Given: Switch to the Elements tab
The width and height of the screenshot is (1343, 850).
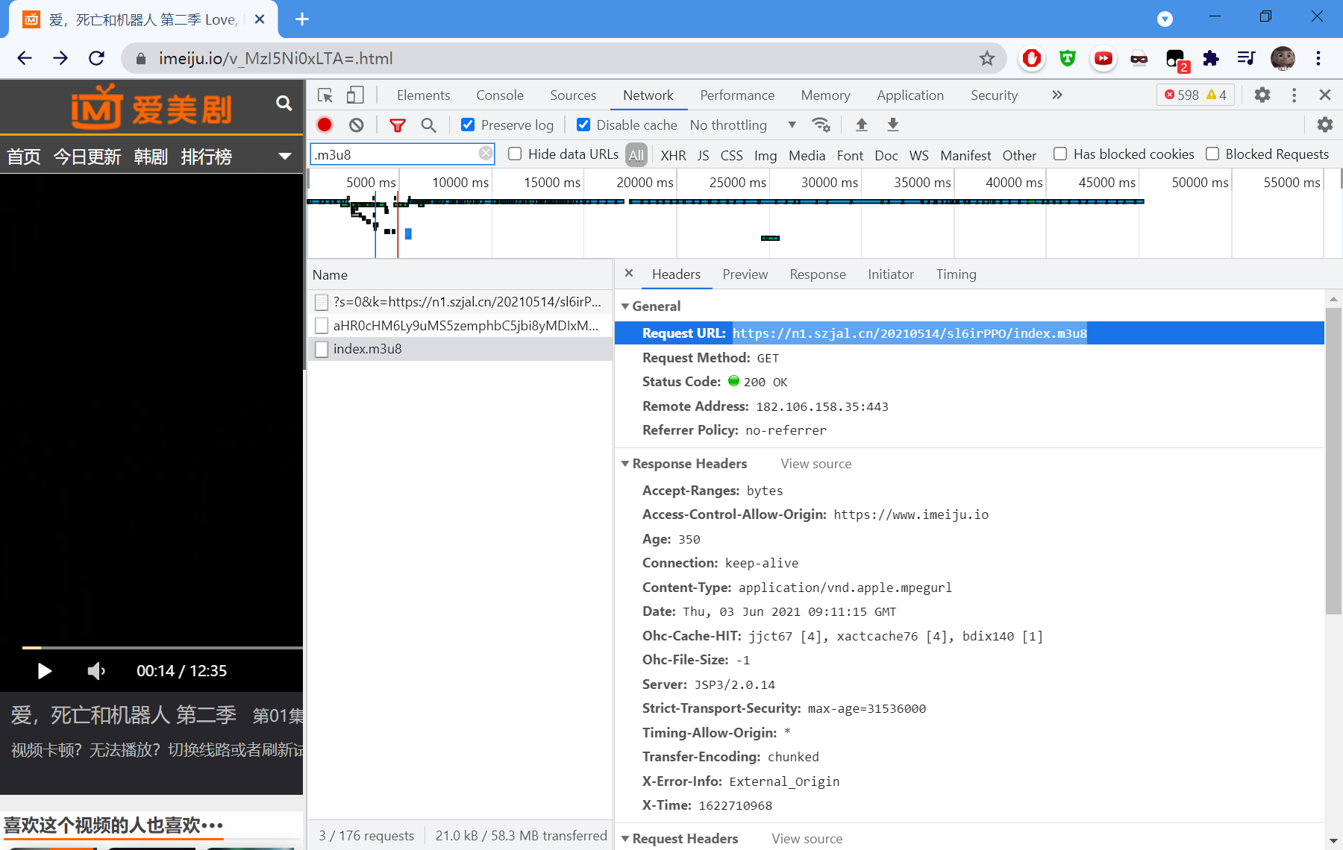Looking at the screenshot, I should 423,95.
